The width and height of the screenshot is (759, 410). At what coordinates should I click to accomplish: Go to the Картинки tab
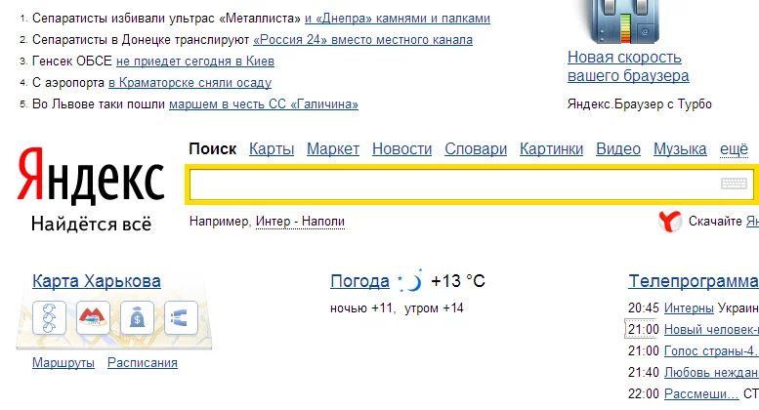pyautogui.click(x=551, y=149)
